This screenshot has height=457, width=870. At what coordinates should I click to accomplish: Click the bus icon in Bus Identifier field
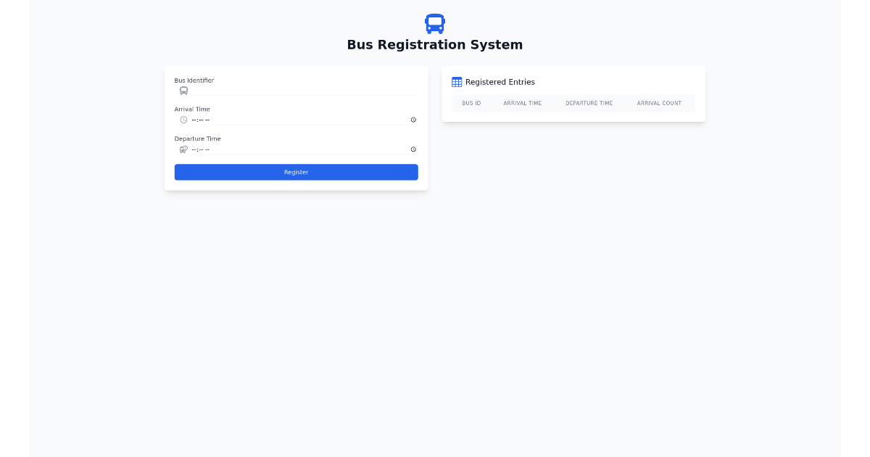[183, 91]
